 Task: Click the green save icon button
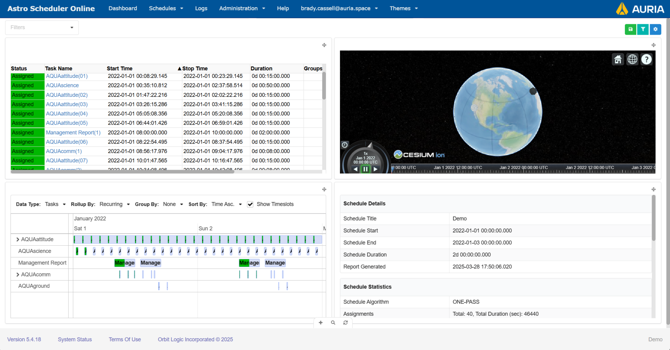(x=630, y=29)
